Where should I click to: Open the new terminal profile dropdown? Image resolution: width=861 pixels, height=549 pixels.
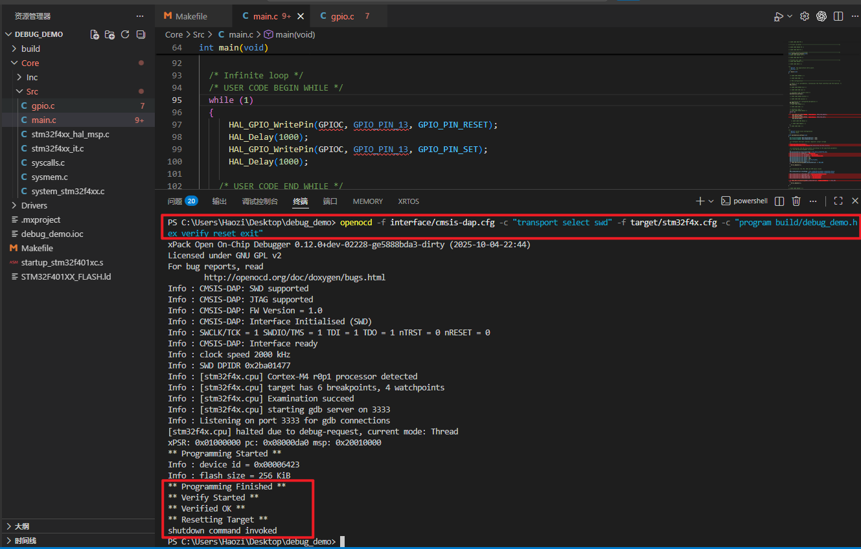tap(711, 201)
